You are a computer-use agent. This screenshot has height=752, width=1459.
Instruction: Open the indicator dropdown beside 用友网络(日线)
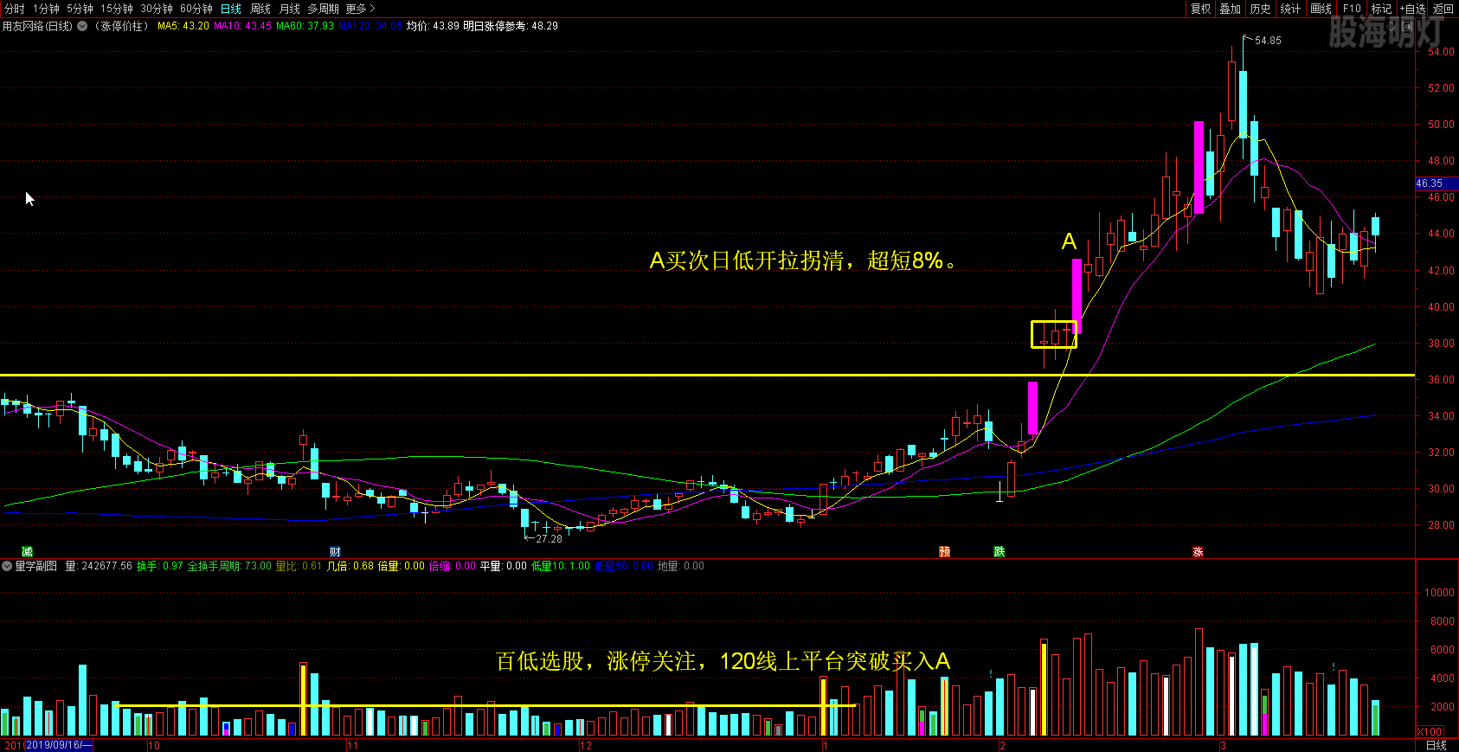pyautogui.click(x=82, y=26)
